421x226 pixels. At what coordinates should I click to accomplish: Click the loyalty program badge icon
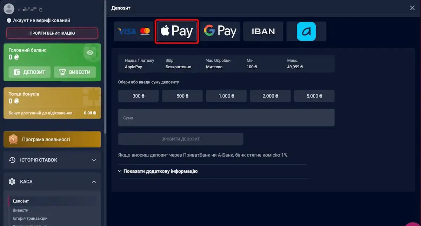pyautogui.click(x=13, y=139)
